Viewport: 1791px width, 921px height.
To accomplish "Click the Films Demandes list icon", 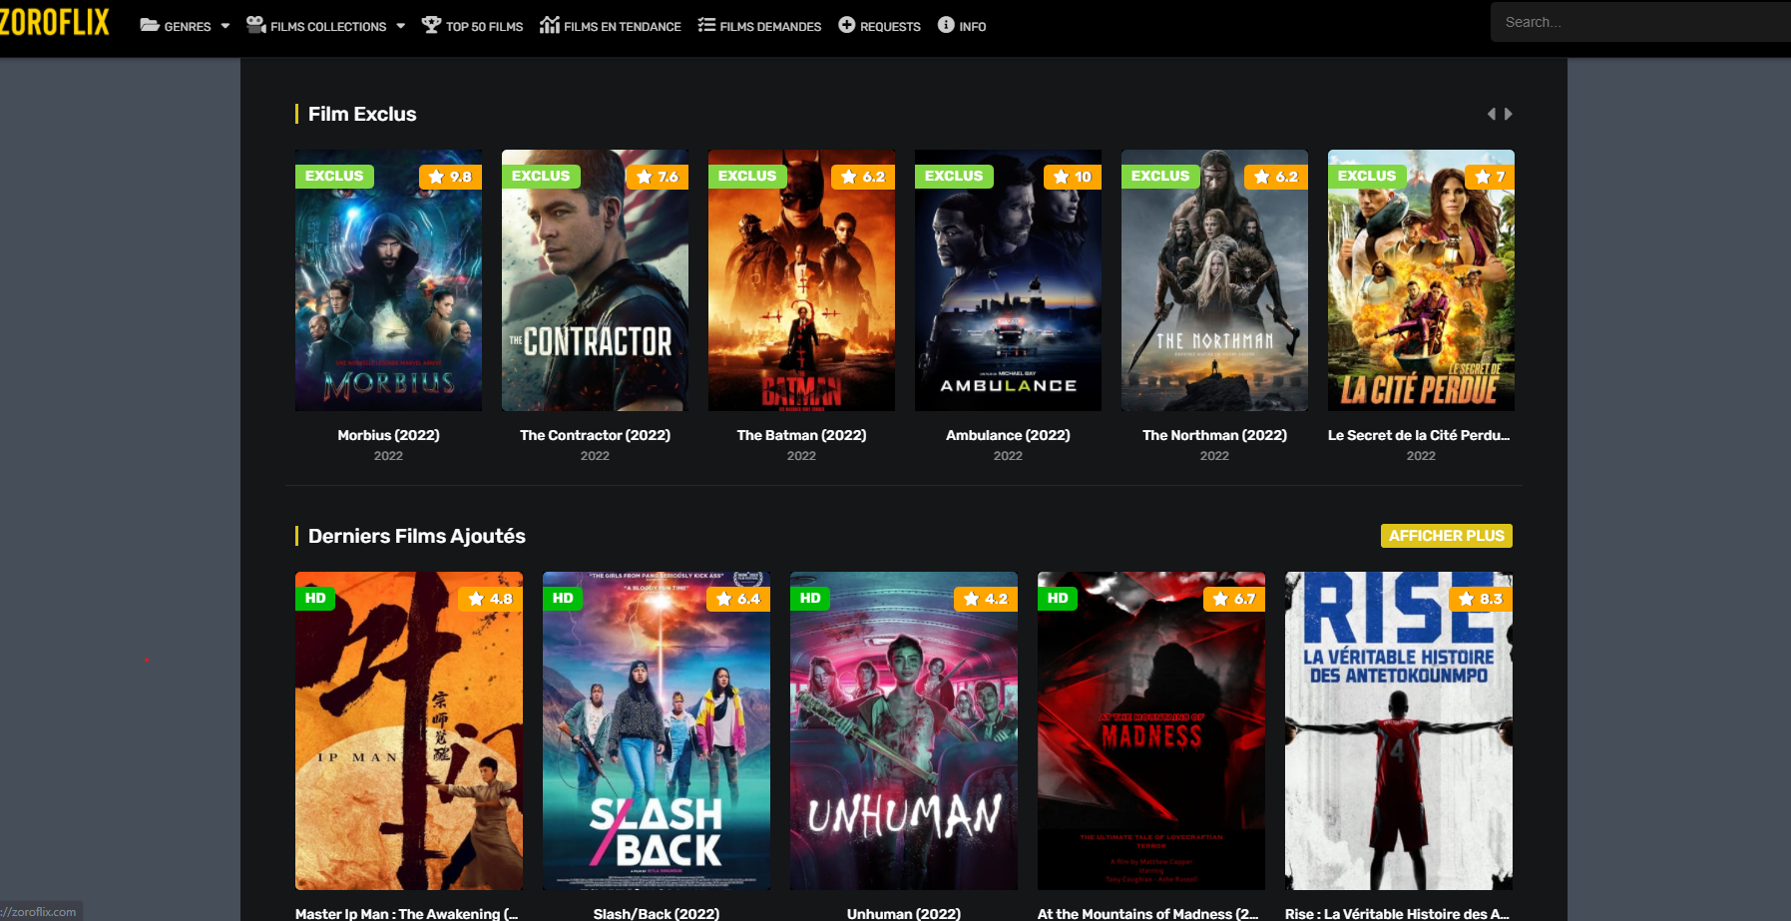I will [706, 25].
